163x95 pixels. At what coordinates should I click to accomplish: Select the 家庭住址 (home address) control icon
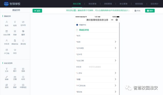15,40
